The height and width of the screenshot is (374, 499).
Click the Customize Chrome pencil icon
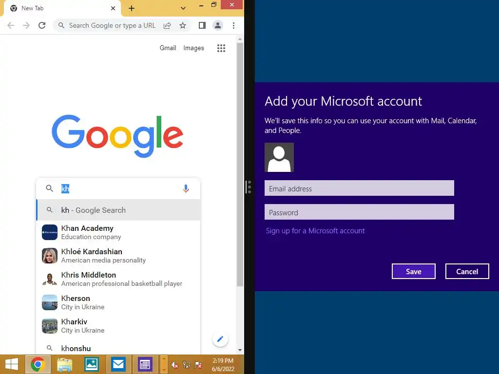(220, 339)
